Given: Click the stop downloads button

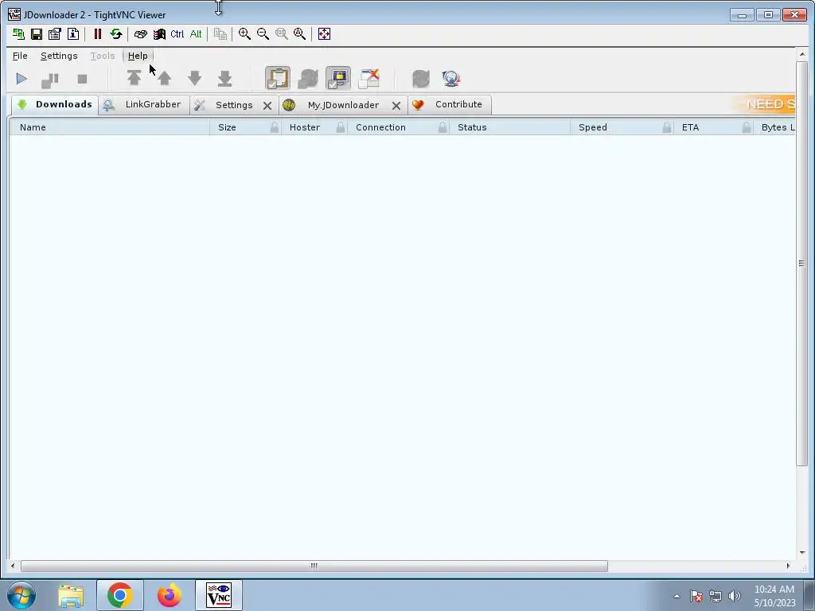Looking at the screenshot, I should pos(82,79).
